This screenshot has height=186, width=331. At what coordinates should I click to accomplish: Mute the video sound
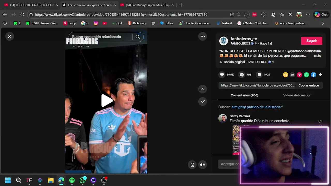[x=202, y=165]
